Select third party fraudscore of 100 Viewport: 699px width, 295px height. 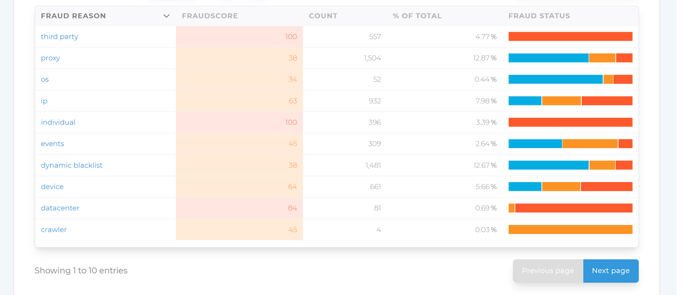pyautogui.click(x=291, y=37)
